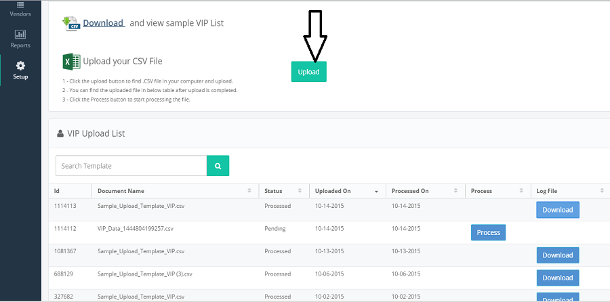
Task: Sort by Status column arrows
Action: point(300,191)
